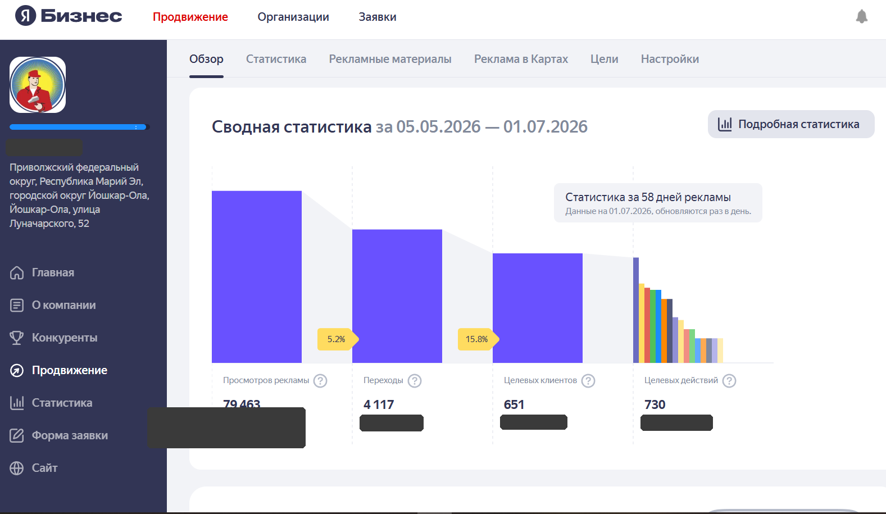Viewport: 886px width, 514px height.
Task: Open Организации in the top menu
Action: point(293,17)
